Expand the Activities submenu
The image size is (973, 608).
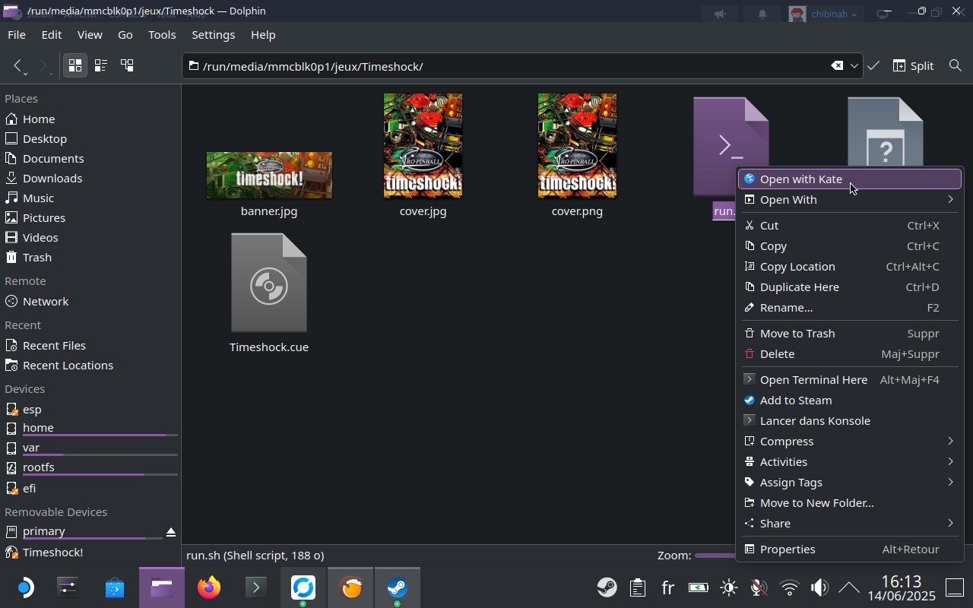850,462
